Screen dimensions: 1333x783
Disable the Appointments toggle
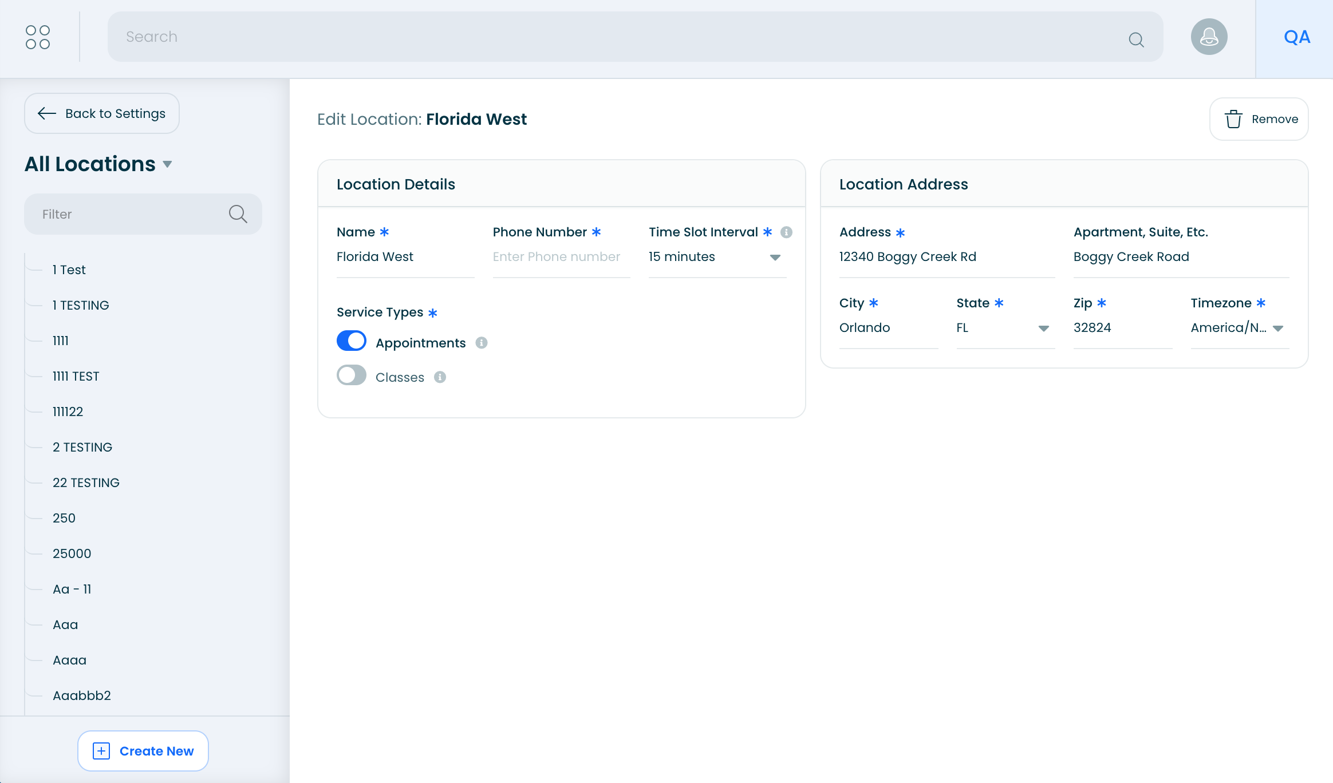352,341
